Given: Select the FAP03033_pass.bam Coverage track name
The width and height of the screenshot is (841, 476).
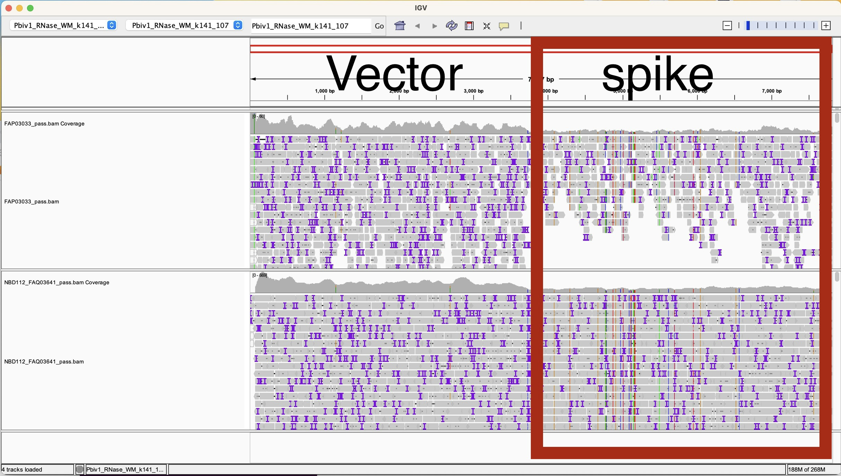Looking at the screenshot, I should pyautogui.click(x=44, y=124).
